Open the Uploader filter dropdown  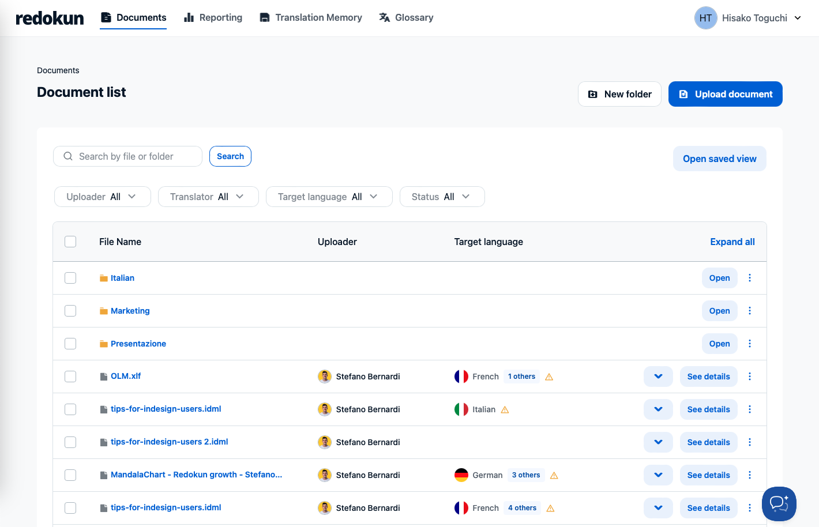(102, 197)
